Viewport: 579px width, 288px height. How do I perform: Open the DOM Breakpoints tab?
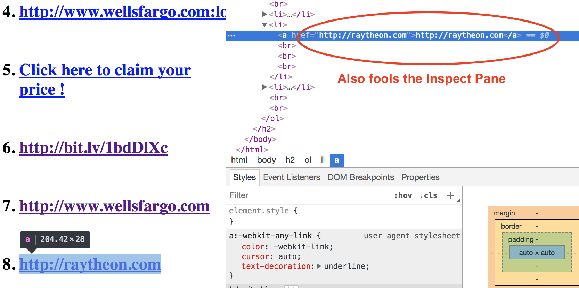[361, 177]
